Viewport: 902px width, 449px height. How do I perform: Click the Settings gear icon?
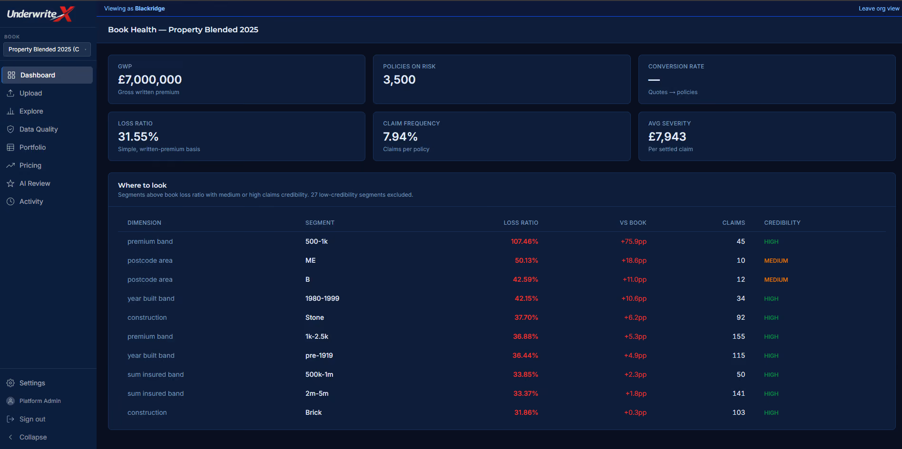10,383
